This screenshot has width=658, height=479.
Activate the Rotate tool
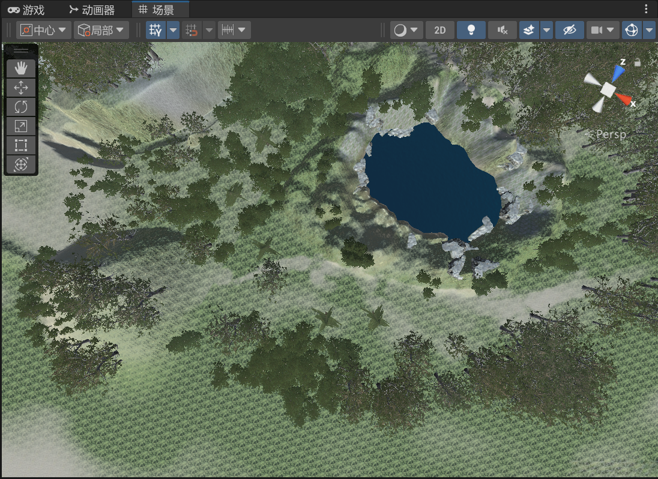pos(21,107)
